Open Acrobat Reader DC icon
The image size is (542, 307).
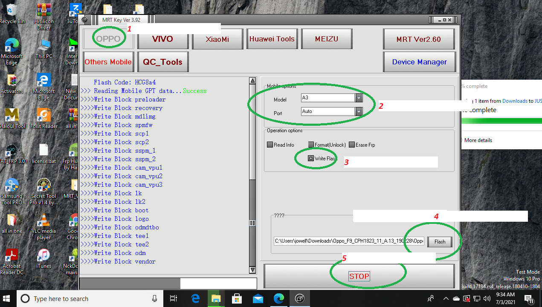12,261
